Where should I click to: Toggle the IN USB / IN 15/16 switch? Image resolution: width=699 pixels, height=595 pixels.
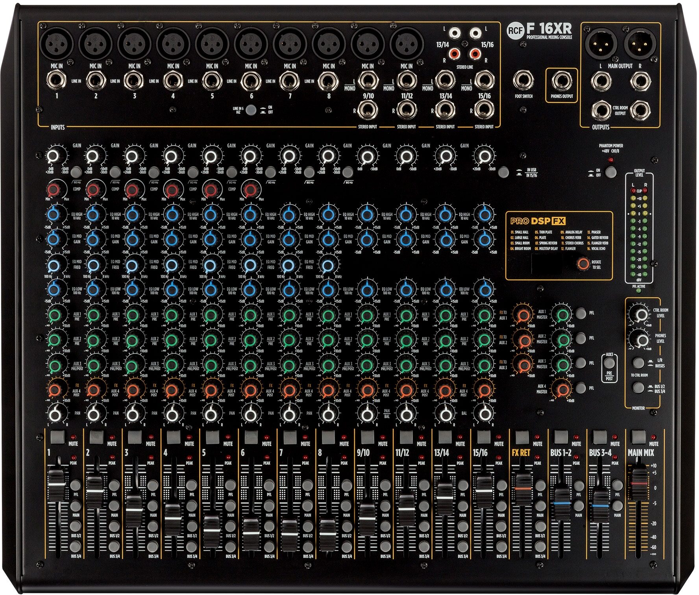(503, 172)
